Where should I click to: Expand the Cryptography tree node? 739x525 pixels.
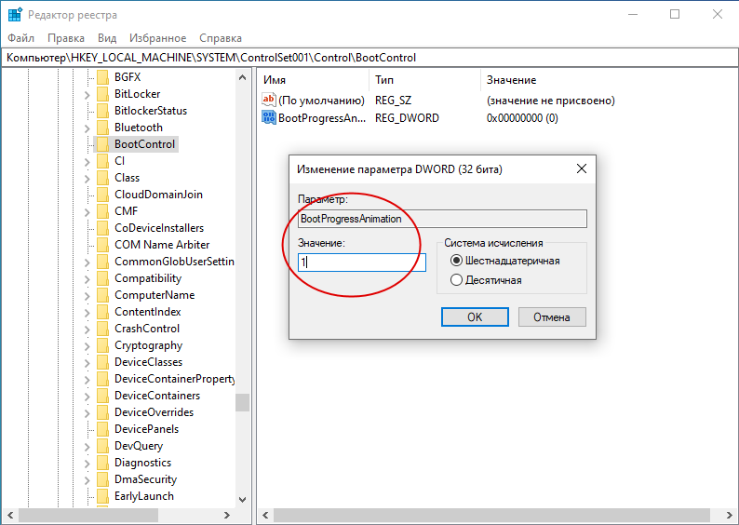pyautogui.click(x=87, y=346)
